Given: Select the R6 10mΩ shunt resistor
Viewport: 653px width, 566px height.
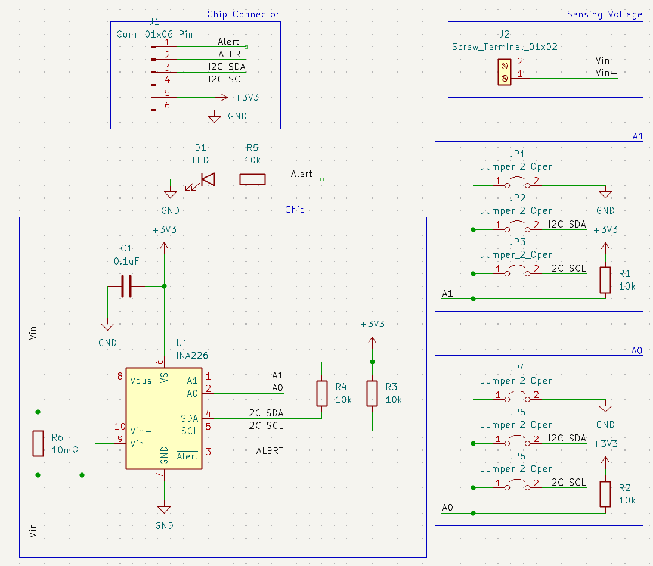Looking at the screenshot, I should pyautogui.click(x=38, y=443).
